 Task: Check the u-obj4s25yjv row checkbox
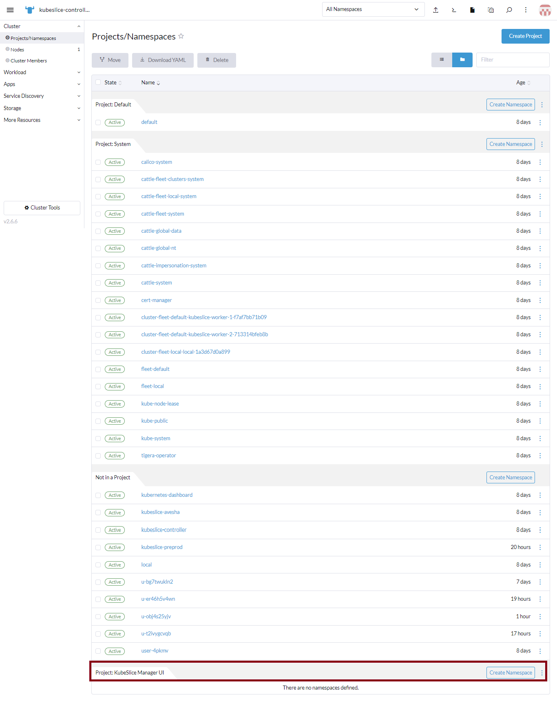pos(98,617)
